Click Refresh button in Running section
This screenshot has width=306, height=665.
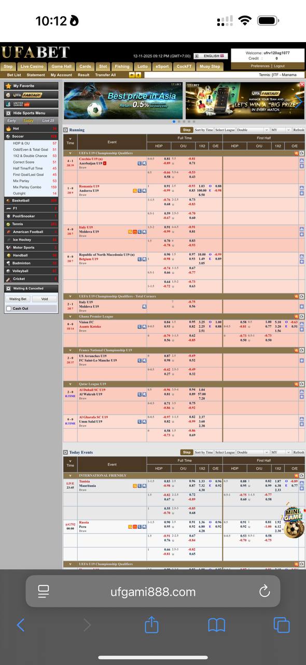pyautogui.click(x=299, y=130)
